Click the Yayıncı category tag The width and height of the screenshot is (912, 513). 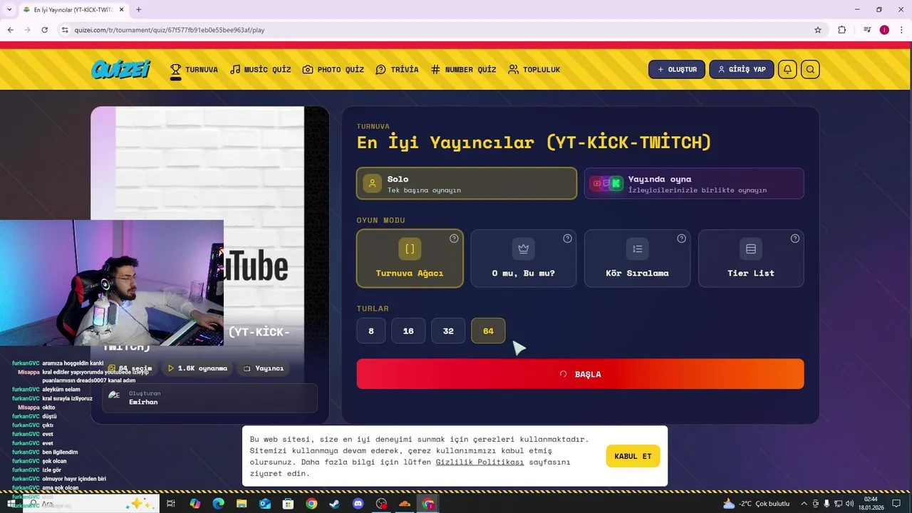coord(264,368)
